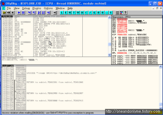The height and width of the screenshot is (115, 163).
Task: Select 'RETURN to mshtml.7EA82958' stack entry
Action: pyautogui.click(x=55, y=93)
